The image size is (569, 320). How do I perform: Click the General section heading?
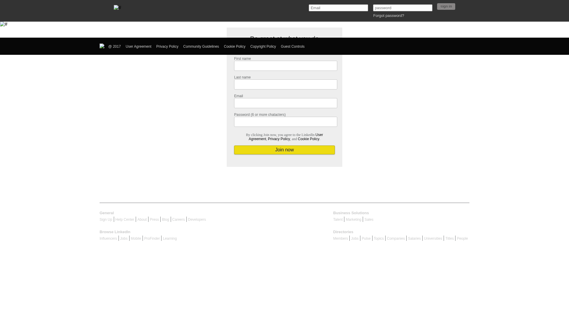[107, 213]
